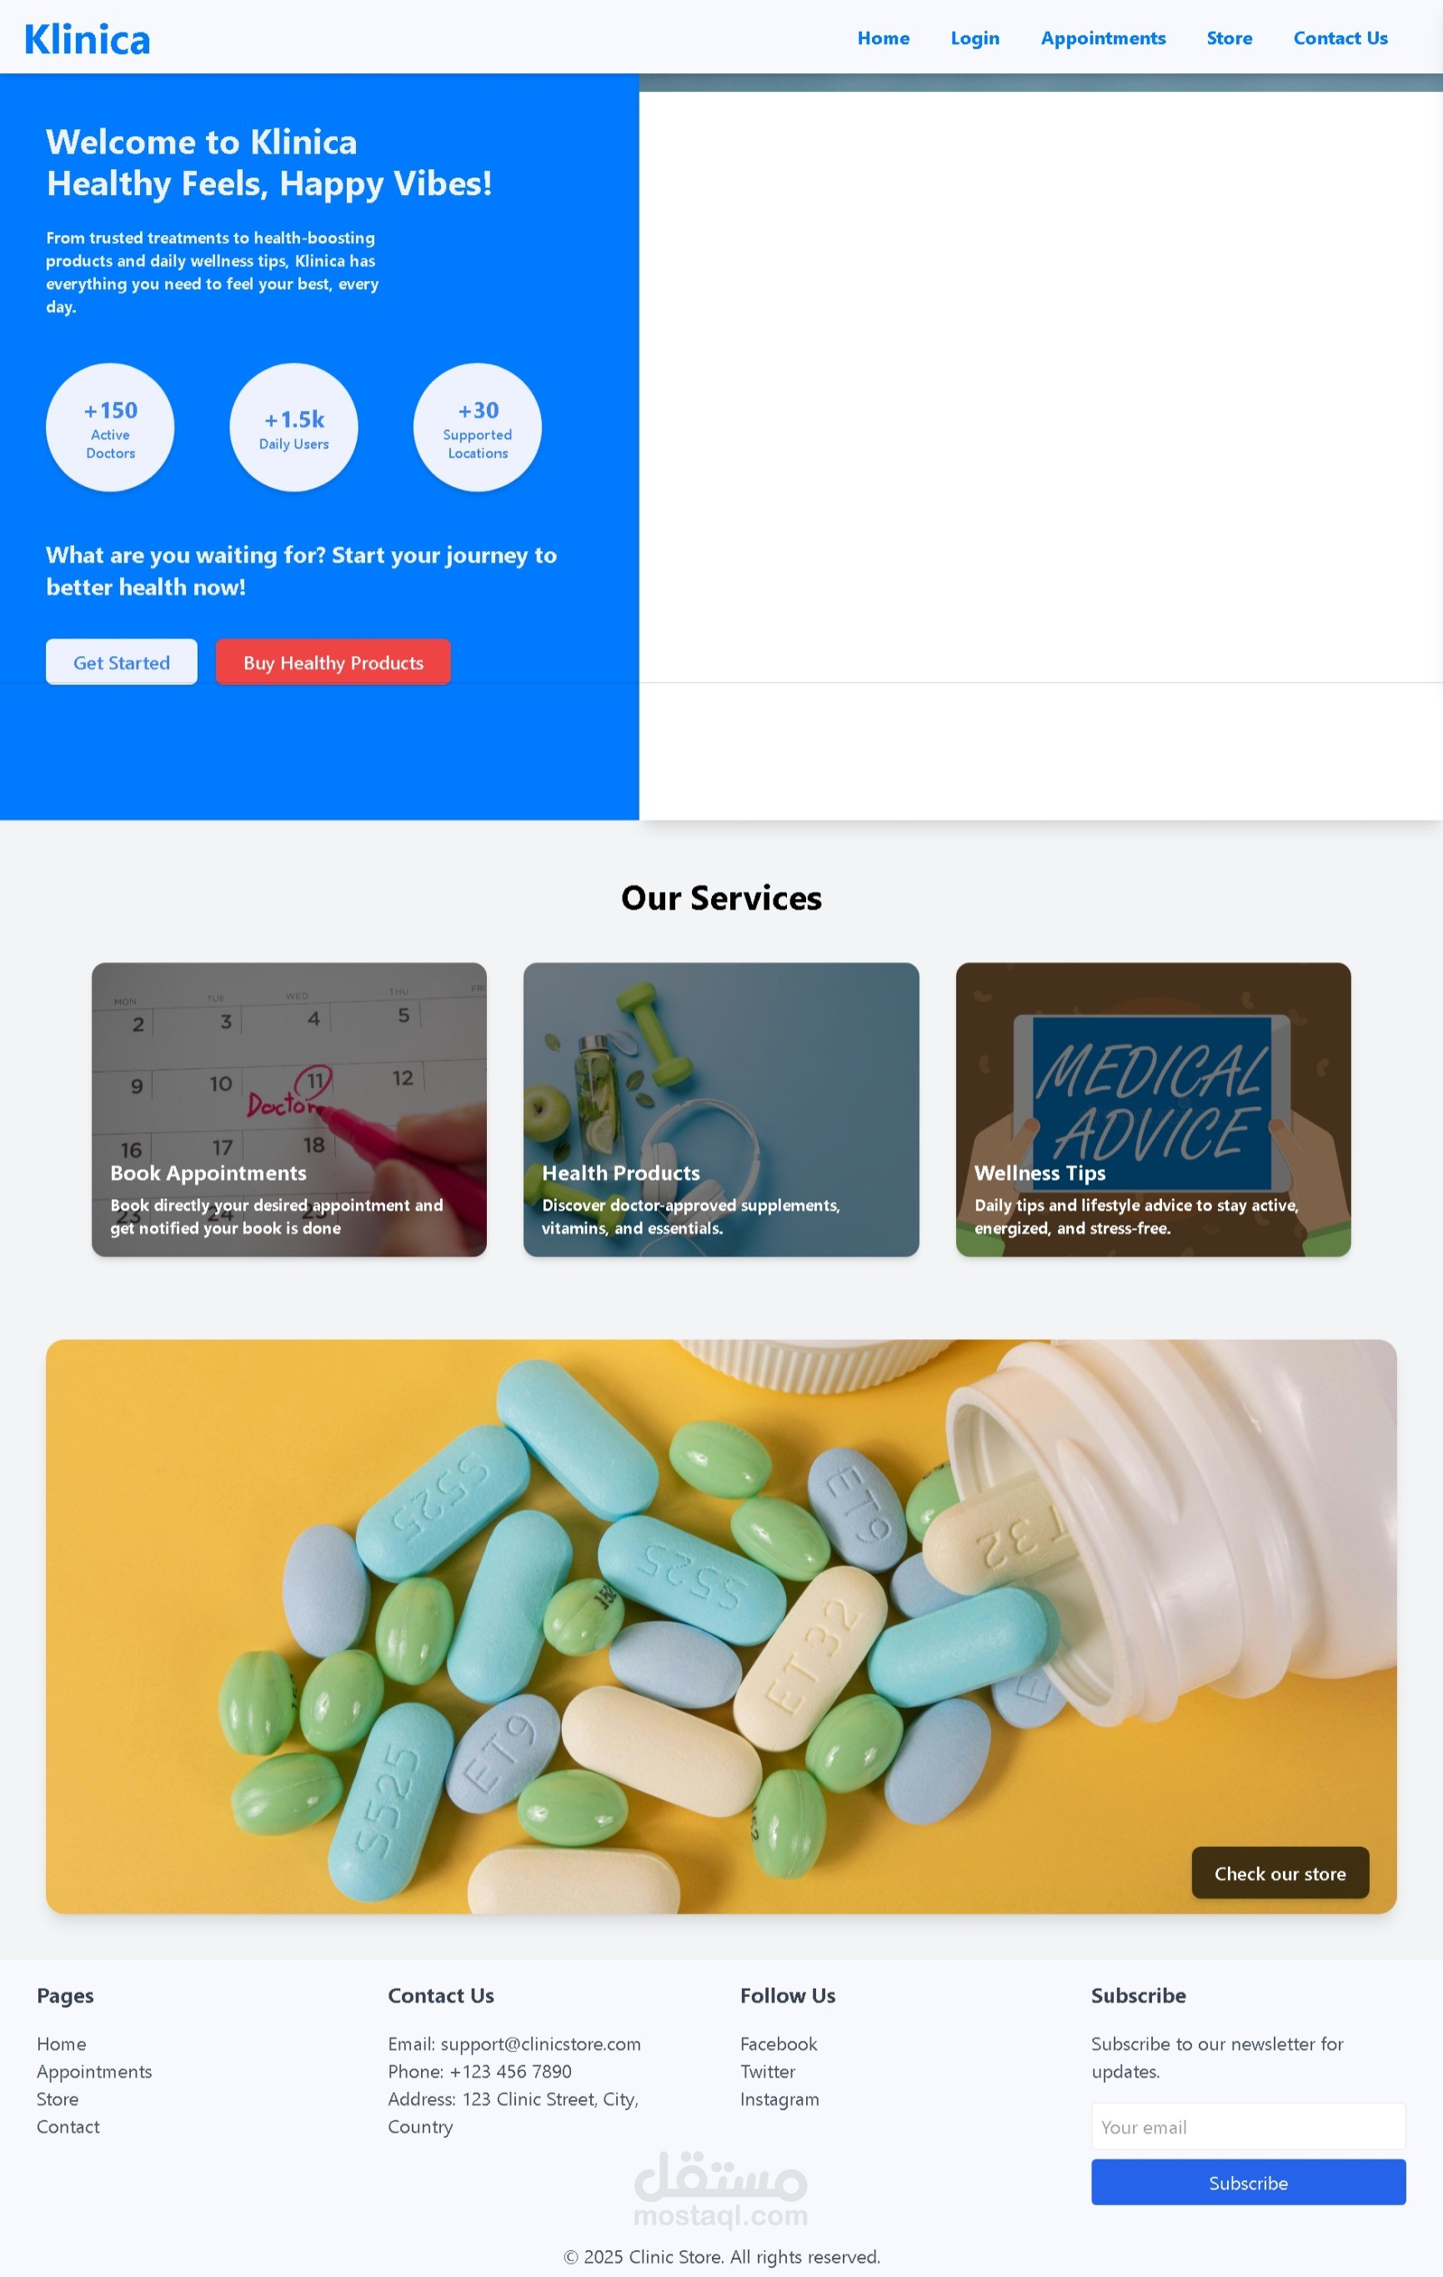1443x2277 pixels.
Task: Open the Facebook link in the footer
Action: pos(779,2044)
